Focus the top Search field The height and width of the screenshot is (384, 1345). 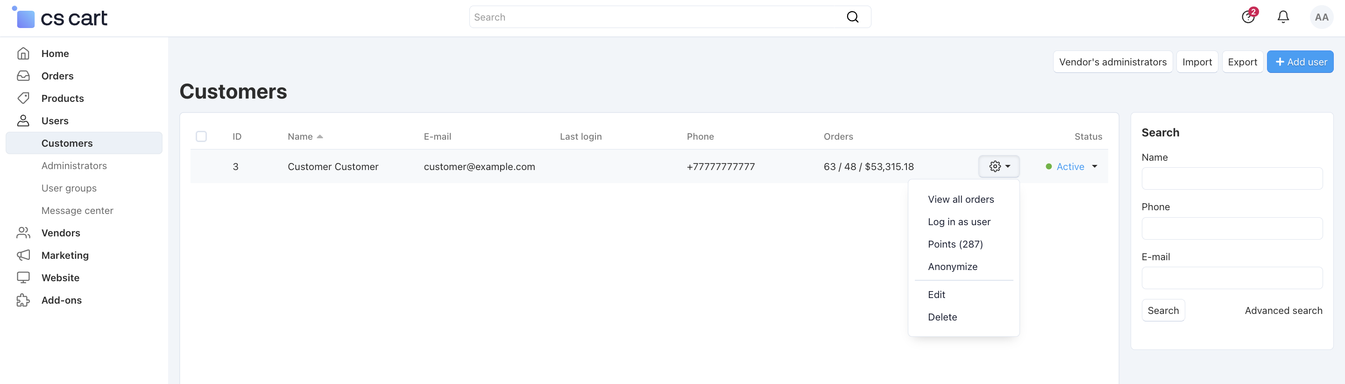click(x=670, y=17)
